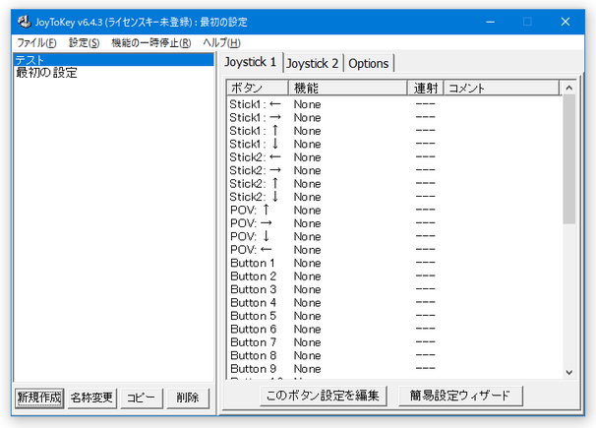Click the scroll down arrow of button list

pyautogui.click(x=569, y=372)
